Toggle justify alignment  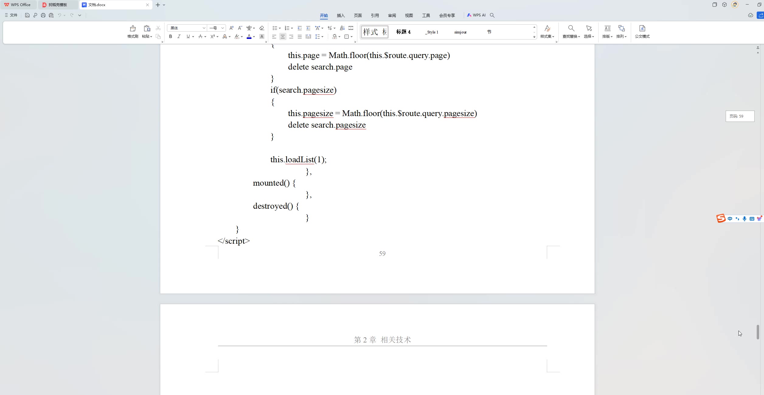pyautogui.click(x=300, y=36)
